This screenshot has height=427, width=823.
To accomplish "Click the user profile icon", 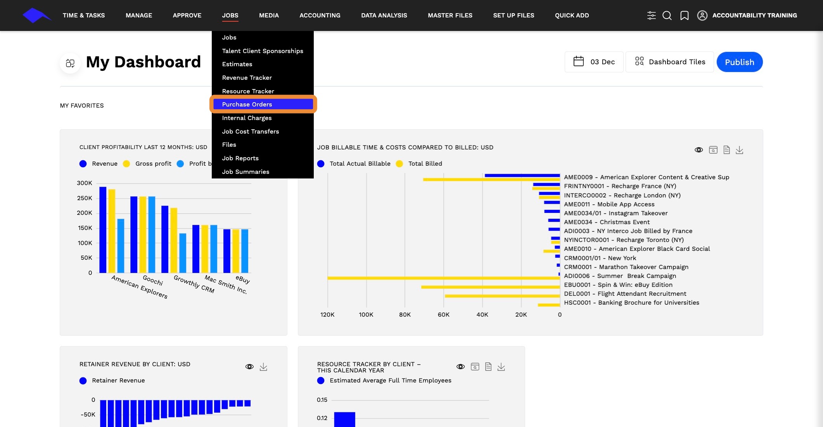I will [x=702, y=15].
